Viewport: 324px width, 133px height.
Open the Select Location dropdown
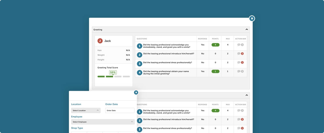click(x=86, y=111)
